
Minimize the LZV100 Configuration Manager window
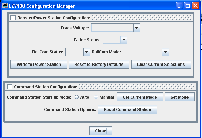point(180,6)
